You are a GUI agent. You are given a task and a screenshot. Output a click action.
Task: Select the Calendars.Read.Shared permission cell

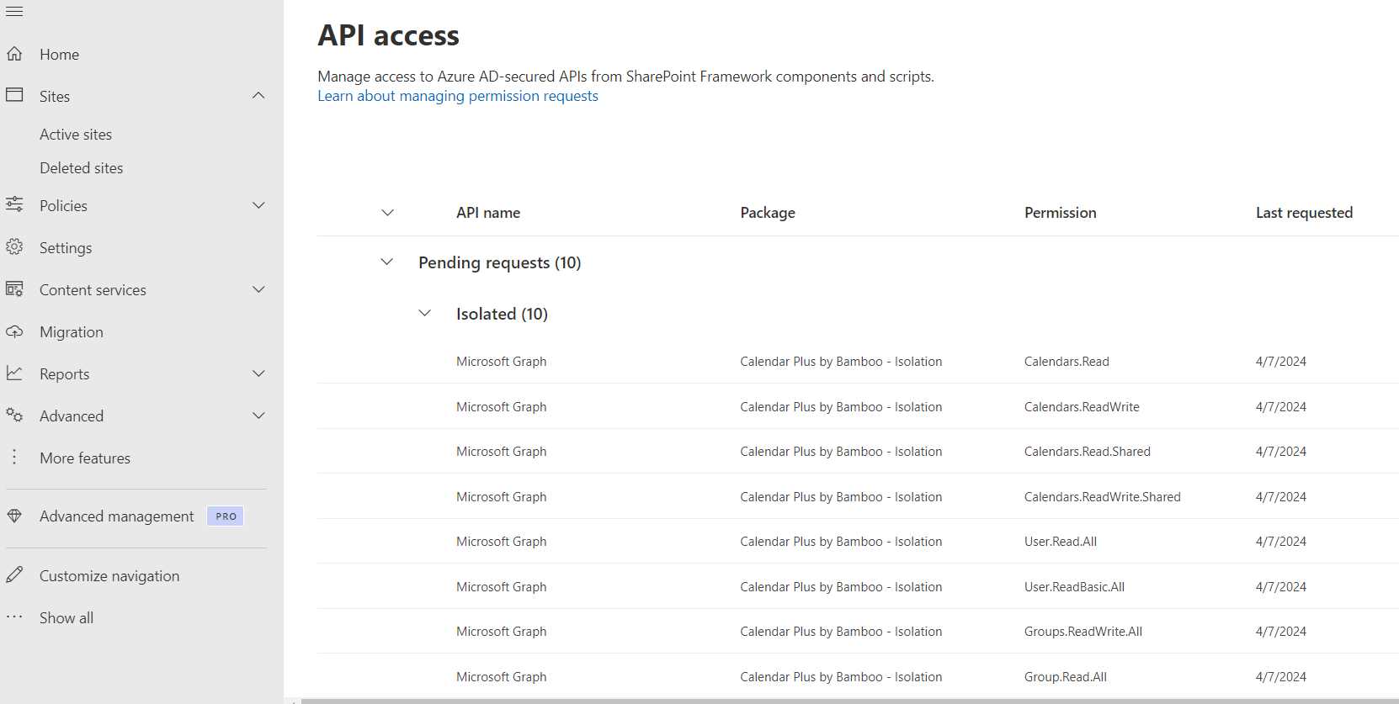(1087, 452)
